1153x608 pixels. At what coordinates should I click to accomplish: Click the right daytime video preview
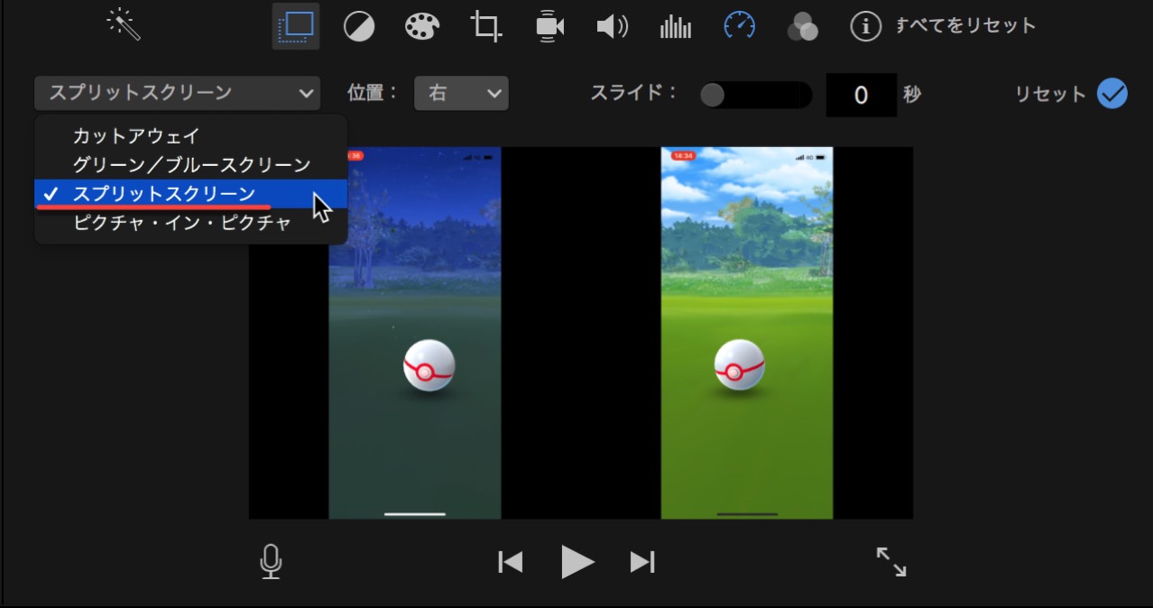coord(747,333)
